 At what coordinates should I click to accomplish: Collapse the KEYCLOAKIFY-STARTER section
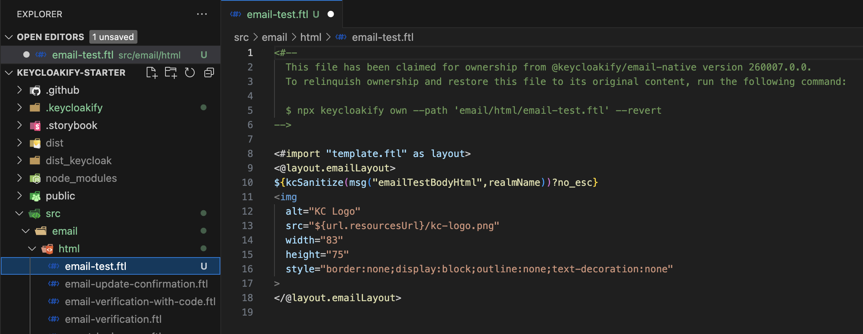(9, 72)
